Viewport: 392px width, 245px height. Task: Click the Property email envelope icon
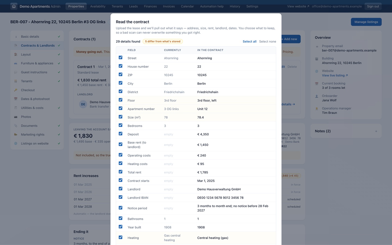pos(317,47)
